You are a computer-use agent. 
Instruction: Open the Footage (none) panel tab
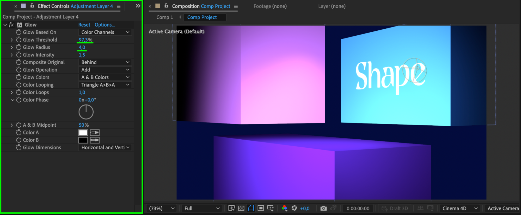point(270,6)
